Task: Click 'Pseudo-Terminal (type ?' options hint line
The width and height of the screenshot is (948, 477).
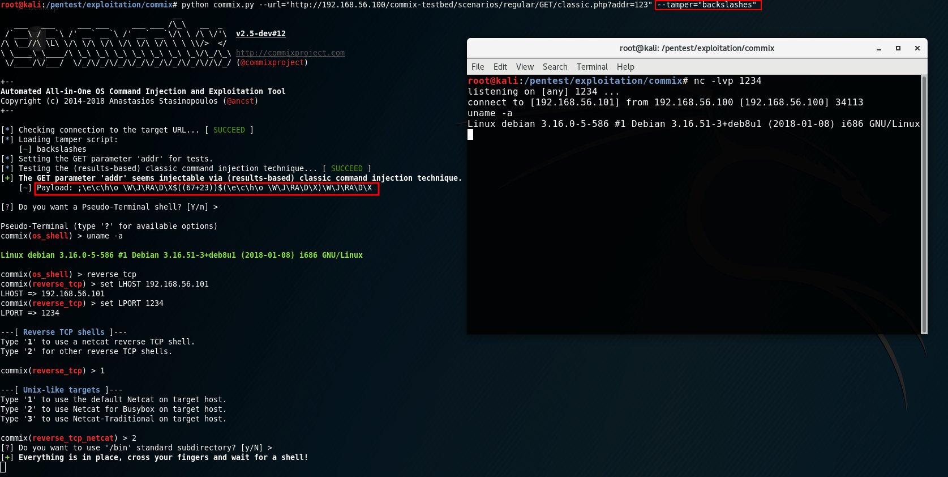Action: pos(109,226)
